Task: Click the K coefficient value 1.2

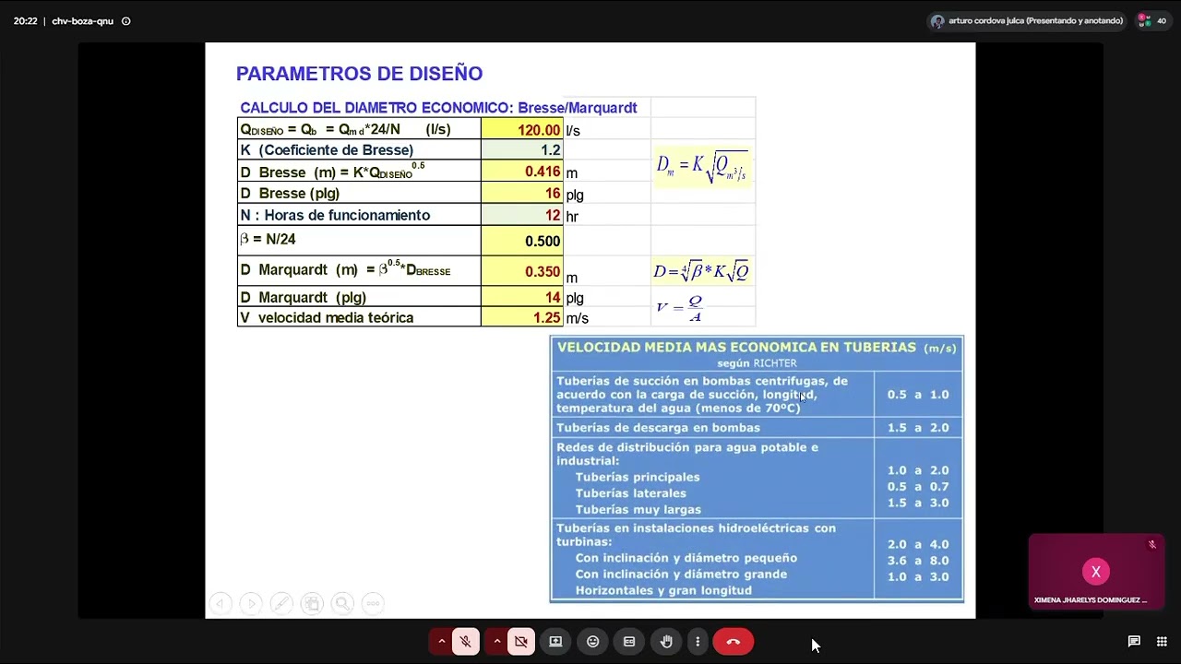Action: point(522,150)
